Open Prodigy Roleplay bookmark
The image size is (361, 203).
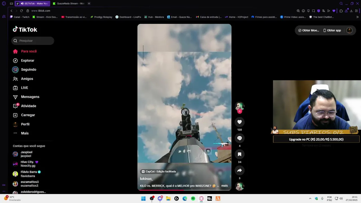[101, 17]
